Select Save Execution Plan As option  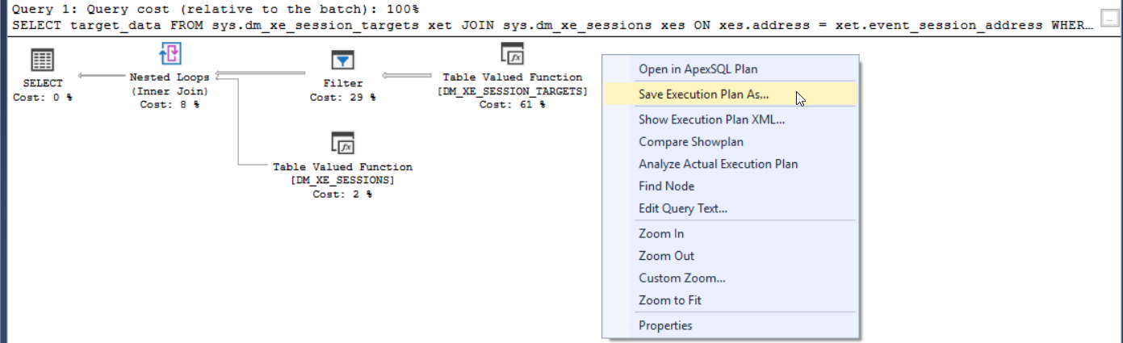click(x=703, y=94)
